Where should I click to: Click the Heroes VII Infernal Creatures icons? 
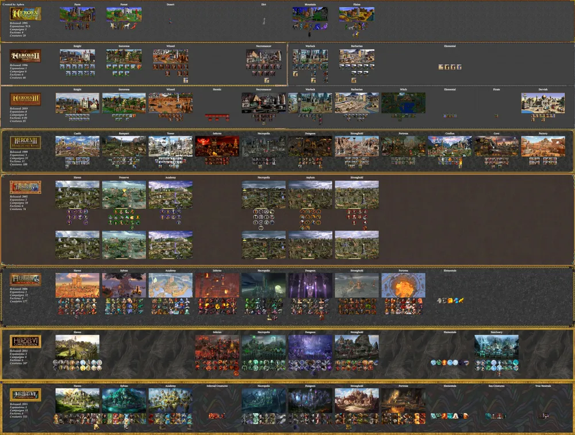[217, 415]
